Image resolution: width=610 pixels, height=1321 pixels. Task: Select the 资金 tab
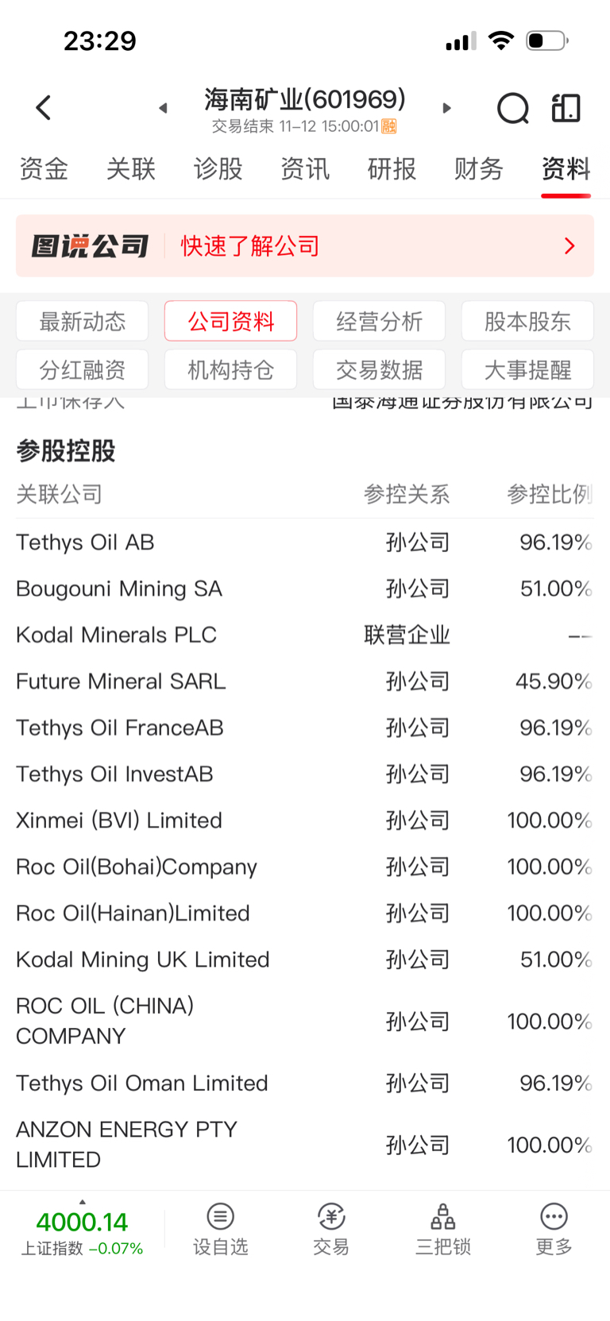[44, 169]
